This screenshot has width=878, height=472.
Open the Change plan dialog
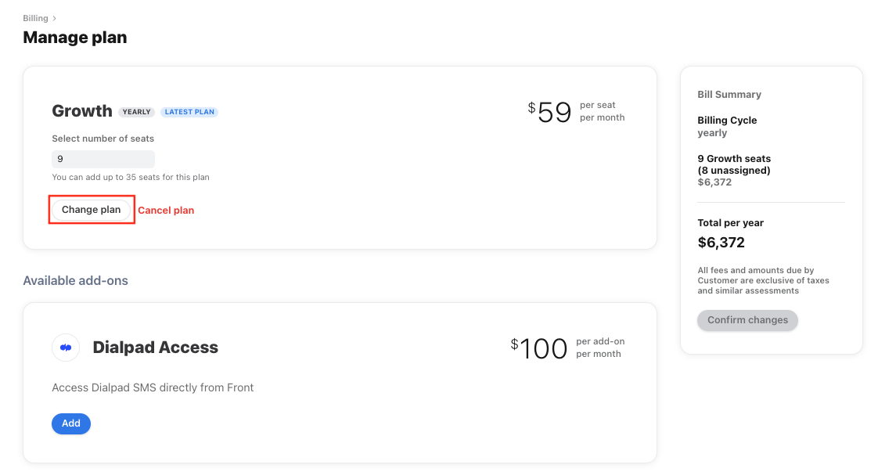[92, 209]
